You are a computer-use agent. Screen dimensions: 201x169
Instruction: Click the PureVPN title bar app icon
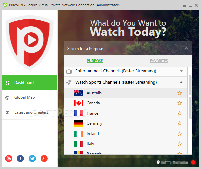5,5
